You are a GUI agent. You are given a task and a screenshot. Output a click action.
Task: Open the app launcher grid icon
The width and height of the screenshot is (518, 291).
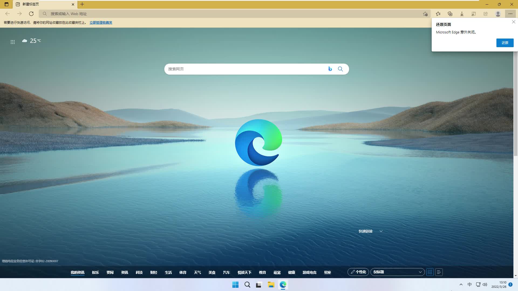pyautogui.click(x=13, y=42)
